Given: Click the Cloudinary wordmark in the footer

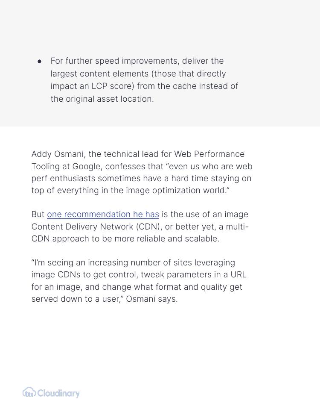Looking at the screenshot, I should point(58,393).
